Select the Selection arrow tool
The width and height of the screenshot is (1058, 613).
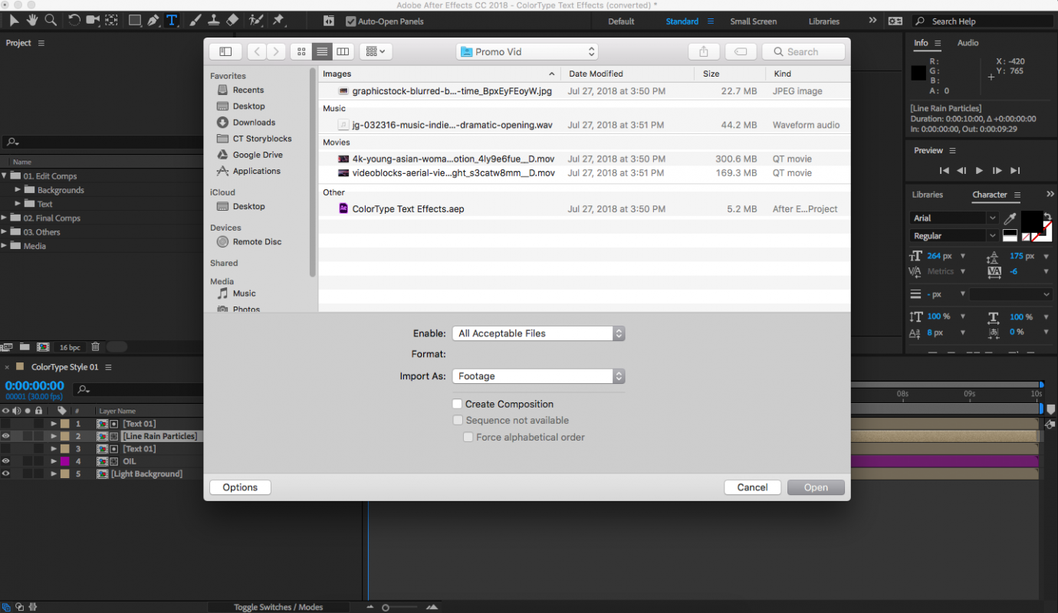14,21
